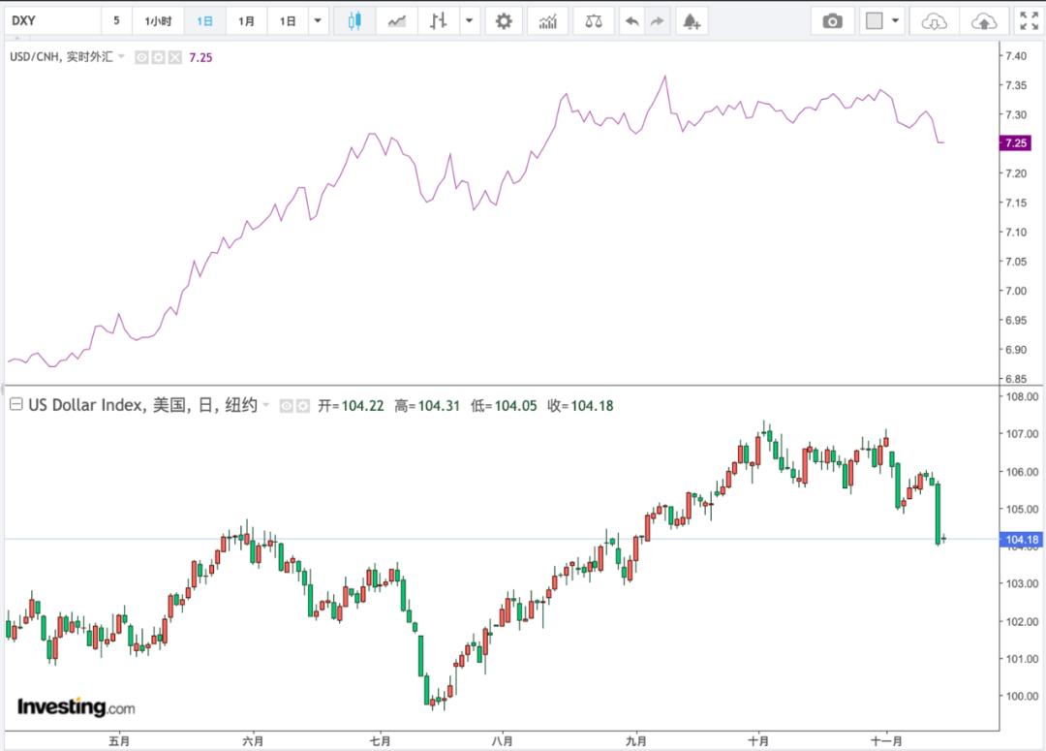Select the 1月 interval
The height and width of the screenshot is (751, 1046).
(x=246, y=21)
